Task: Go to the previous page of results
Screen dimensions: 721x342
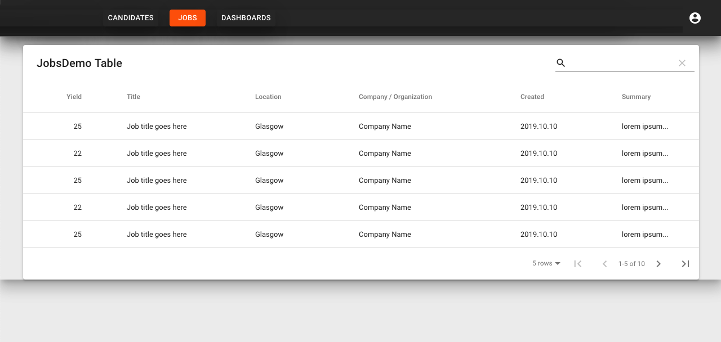Action: tap(604, 264)
